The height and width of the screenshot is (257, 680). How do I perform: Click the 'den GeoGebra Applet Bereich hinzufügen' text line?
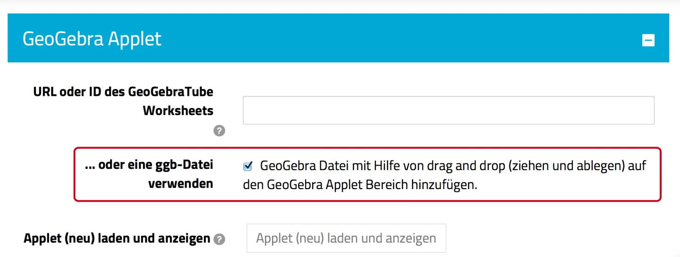tap(360, 185)
